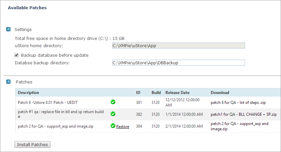Download patch1 for QA BLL CHANGE zip

point(243,114)
